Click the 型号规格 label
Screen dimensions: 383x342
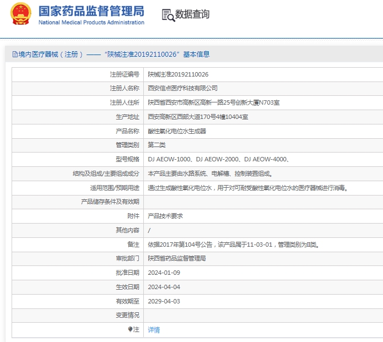click(127, 159)
